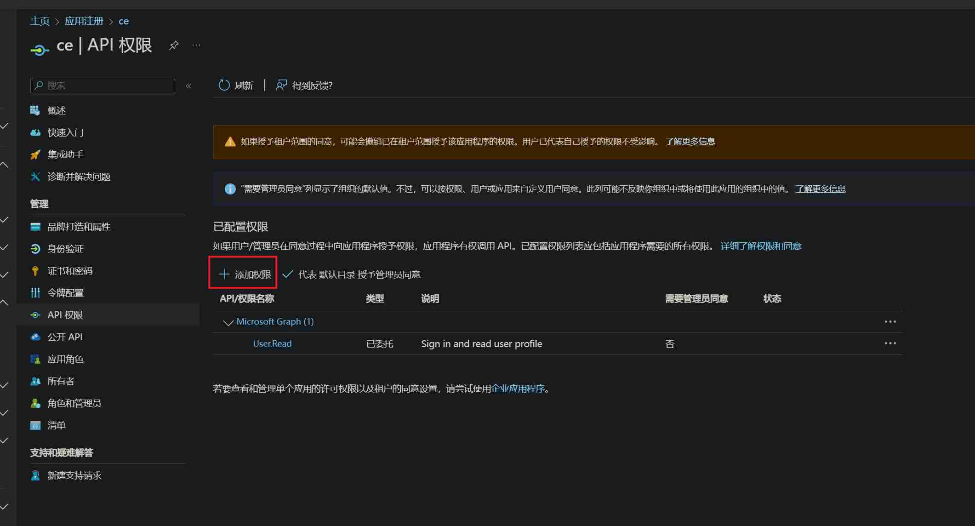The height and width of the screenshot is (526, 975).
Task: Collapse the Microsoft Graph (1) group
Action: (228, 322)
